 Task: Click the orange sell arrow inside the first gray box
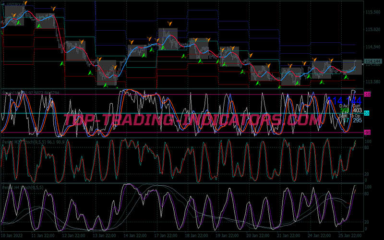coord(14,15)
